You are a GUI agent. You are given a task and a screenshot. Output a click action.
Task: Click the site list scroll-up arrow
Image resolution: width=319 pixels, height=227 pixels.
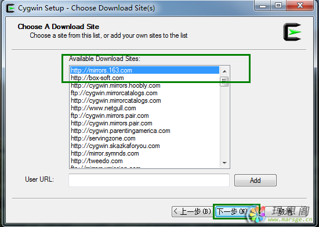click(224, 71)
